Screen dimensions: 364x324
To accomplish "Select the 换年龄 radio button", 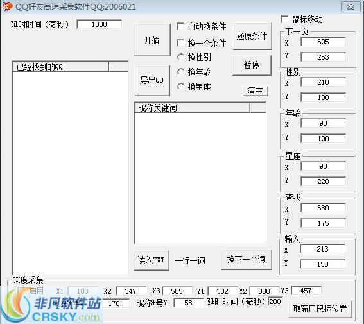I will tap(180, 72).
